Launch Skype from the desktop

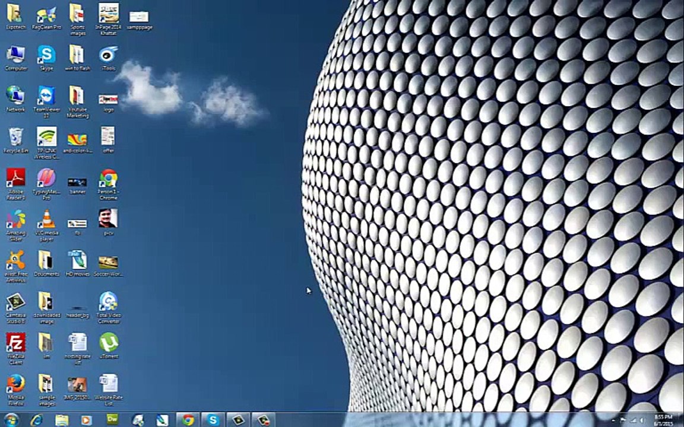(x=46, y=58)
